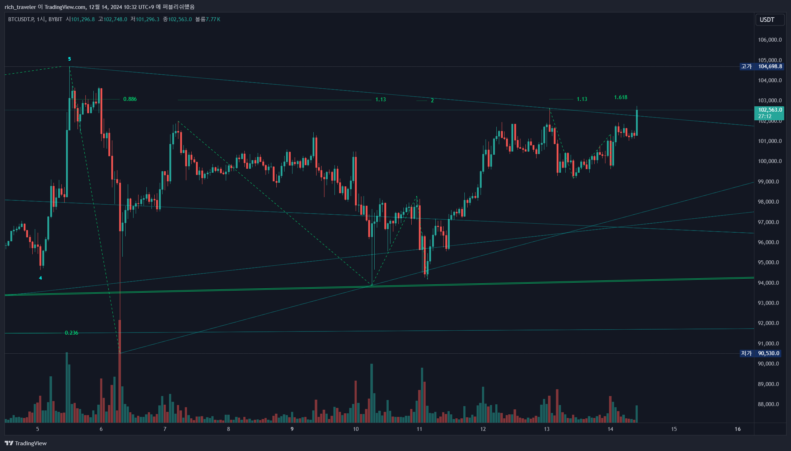Click the 0.886 fib label
The width and height of the screenshot is (791, 451).
[130, 99]
